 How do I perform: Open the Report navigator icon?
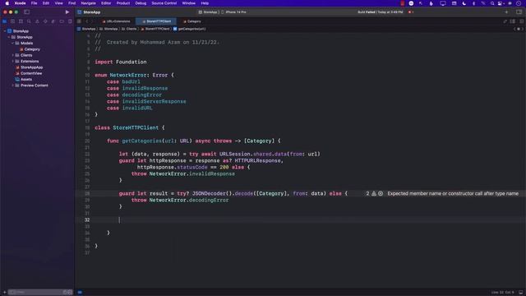point(70,21)
